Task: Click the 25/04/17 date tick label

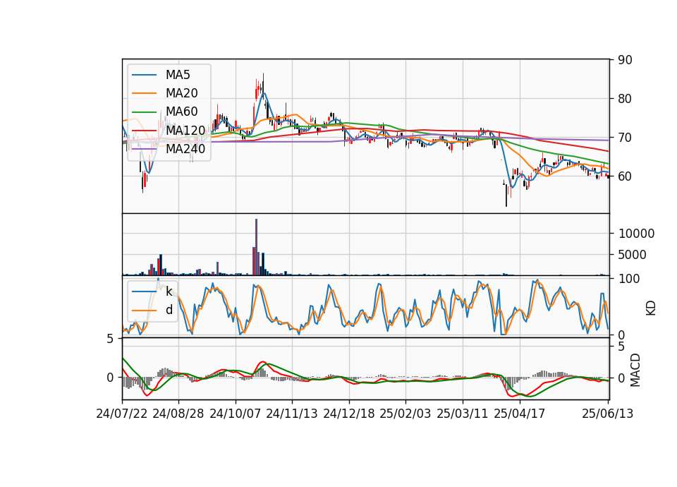Action: [520, 414]
